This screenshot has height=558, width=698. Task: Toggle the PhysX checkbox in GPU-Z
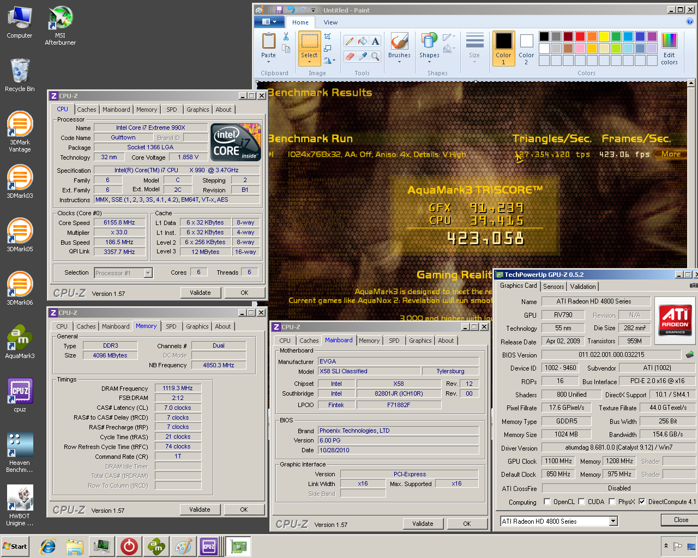[x=612, y=502]
